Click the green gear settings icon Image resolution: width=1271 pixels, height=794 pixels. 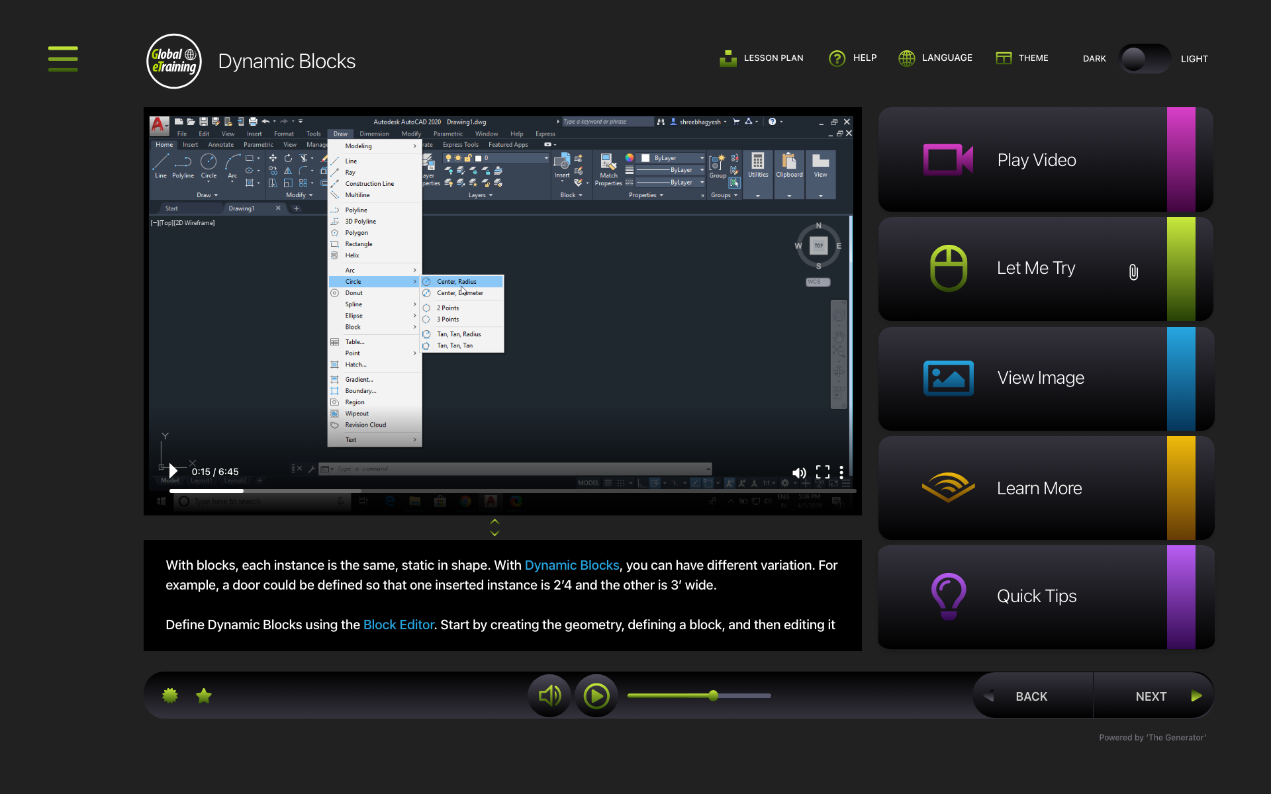coord(170,695)
